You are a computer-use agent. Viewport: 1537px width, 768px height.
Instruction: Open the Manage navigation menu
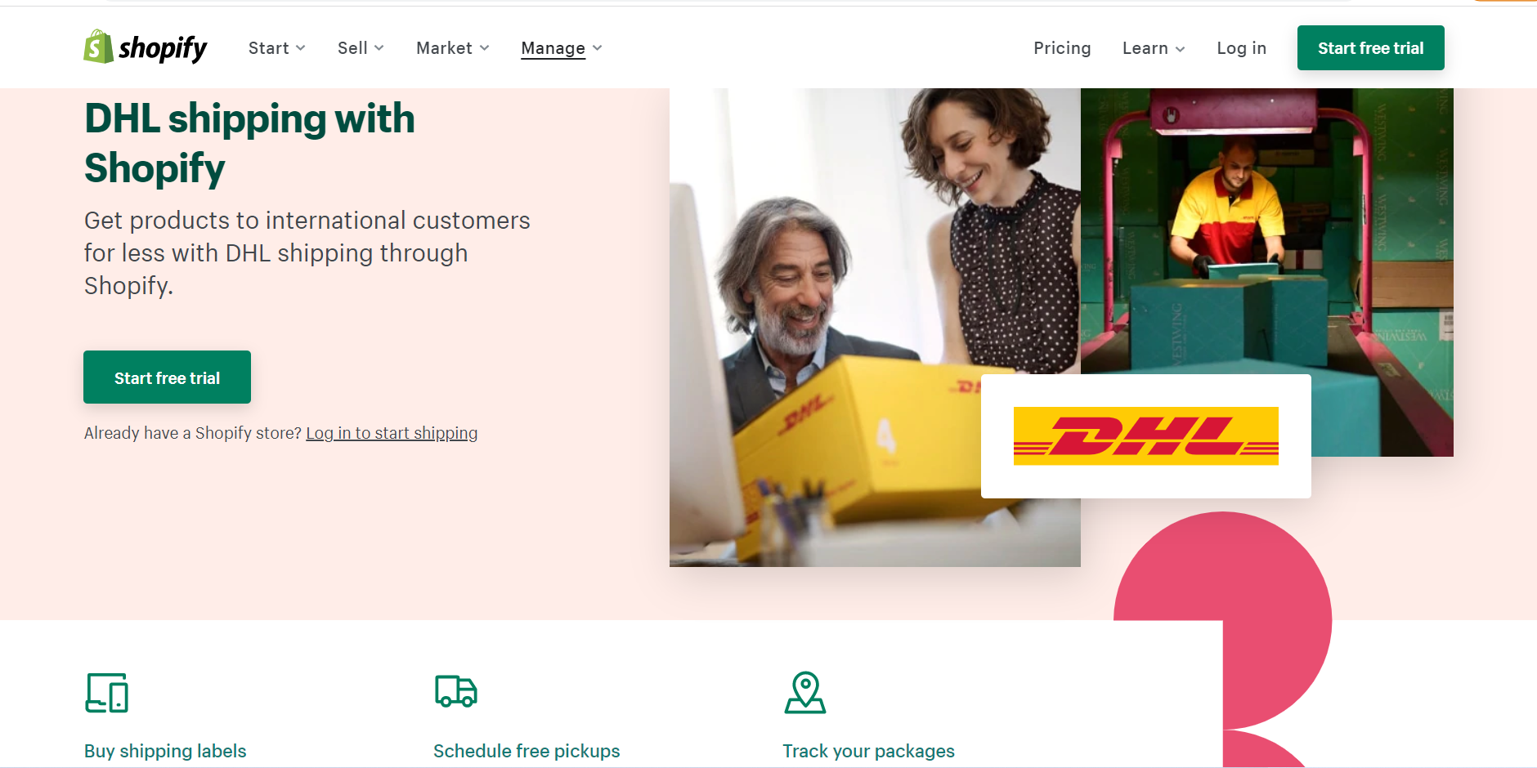(x=562, y=48)
